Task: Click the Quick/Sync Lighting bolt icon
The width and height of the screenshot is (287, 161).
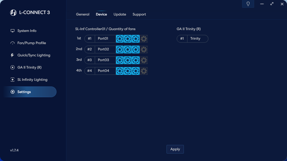Action: coord(12,55)
